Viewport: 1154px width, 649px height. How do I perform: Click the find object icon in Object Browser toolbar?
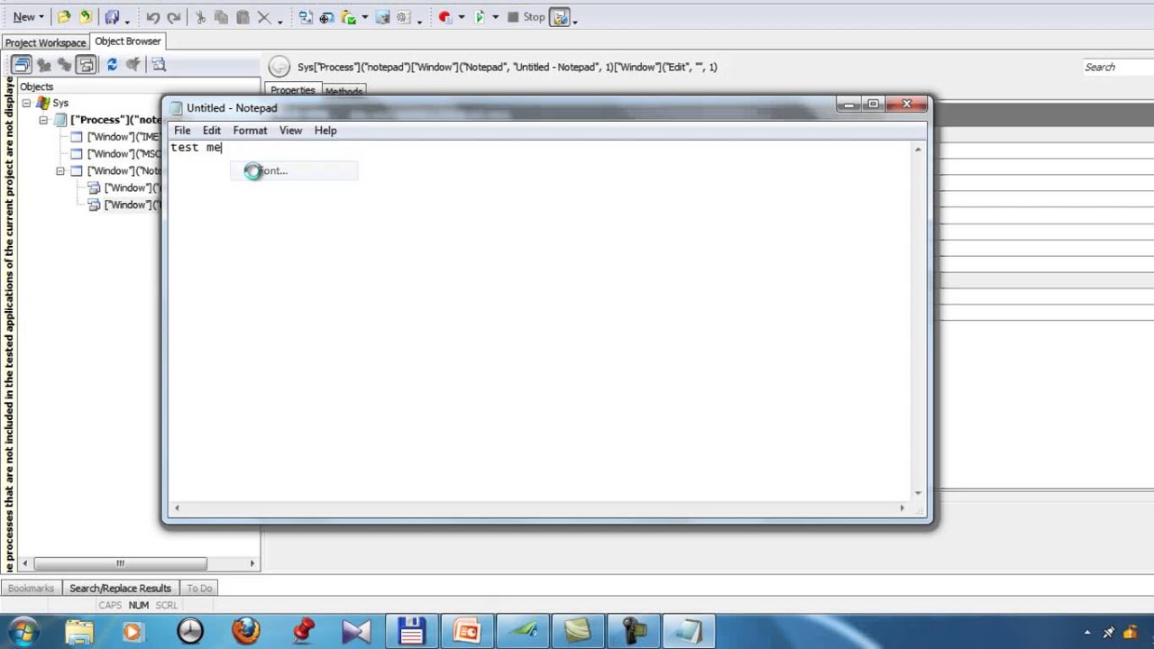click(159, 65)
